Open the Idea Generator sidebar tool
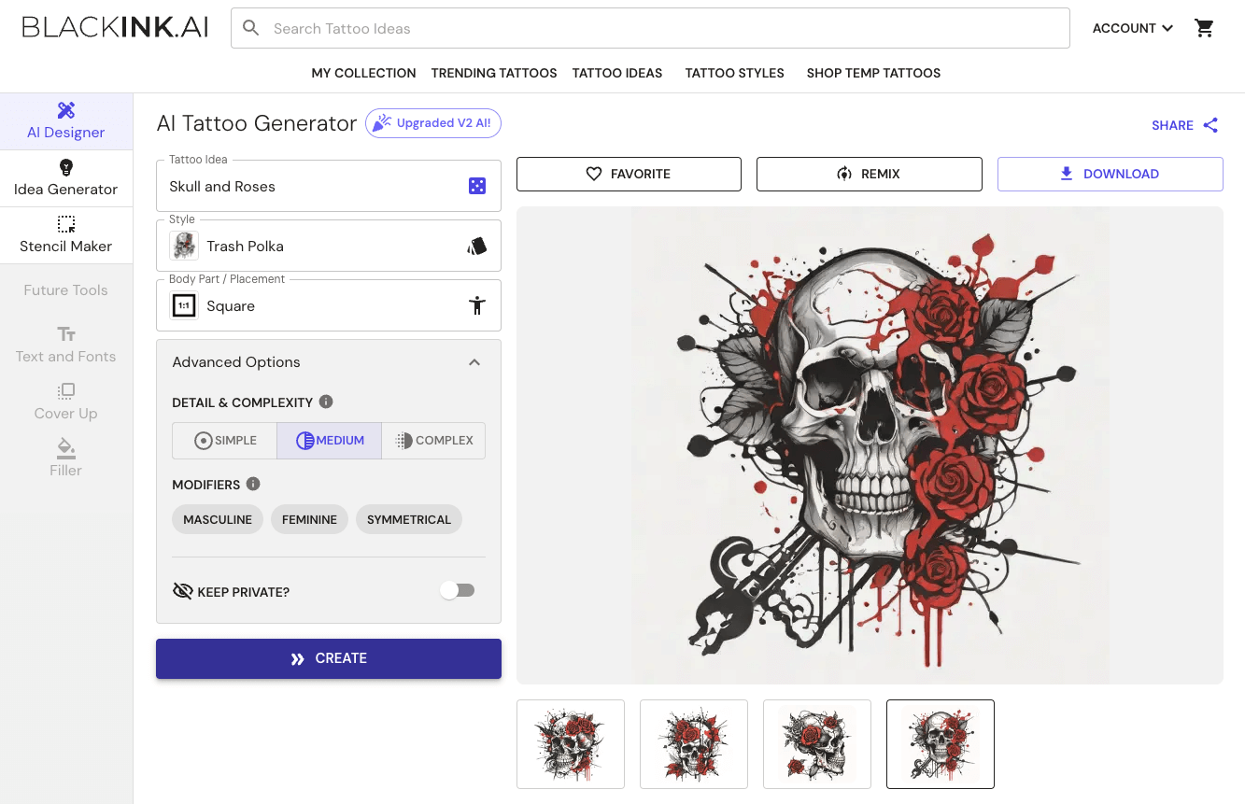The image size is (1245, 804). point(65,177)
